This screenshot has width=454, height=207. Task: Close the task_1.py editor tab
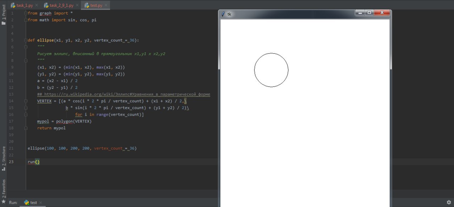[37, 6]
